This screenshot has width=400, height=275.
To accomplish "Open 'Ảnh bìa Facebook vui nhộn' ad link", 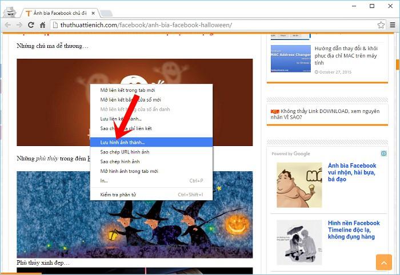I will (x=352, y=172).
